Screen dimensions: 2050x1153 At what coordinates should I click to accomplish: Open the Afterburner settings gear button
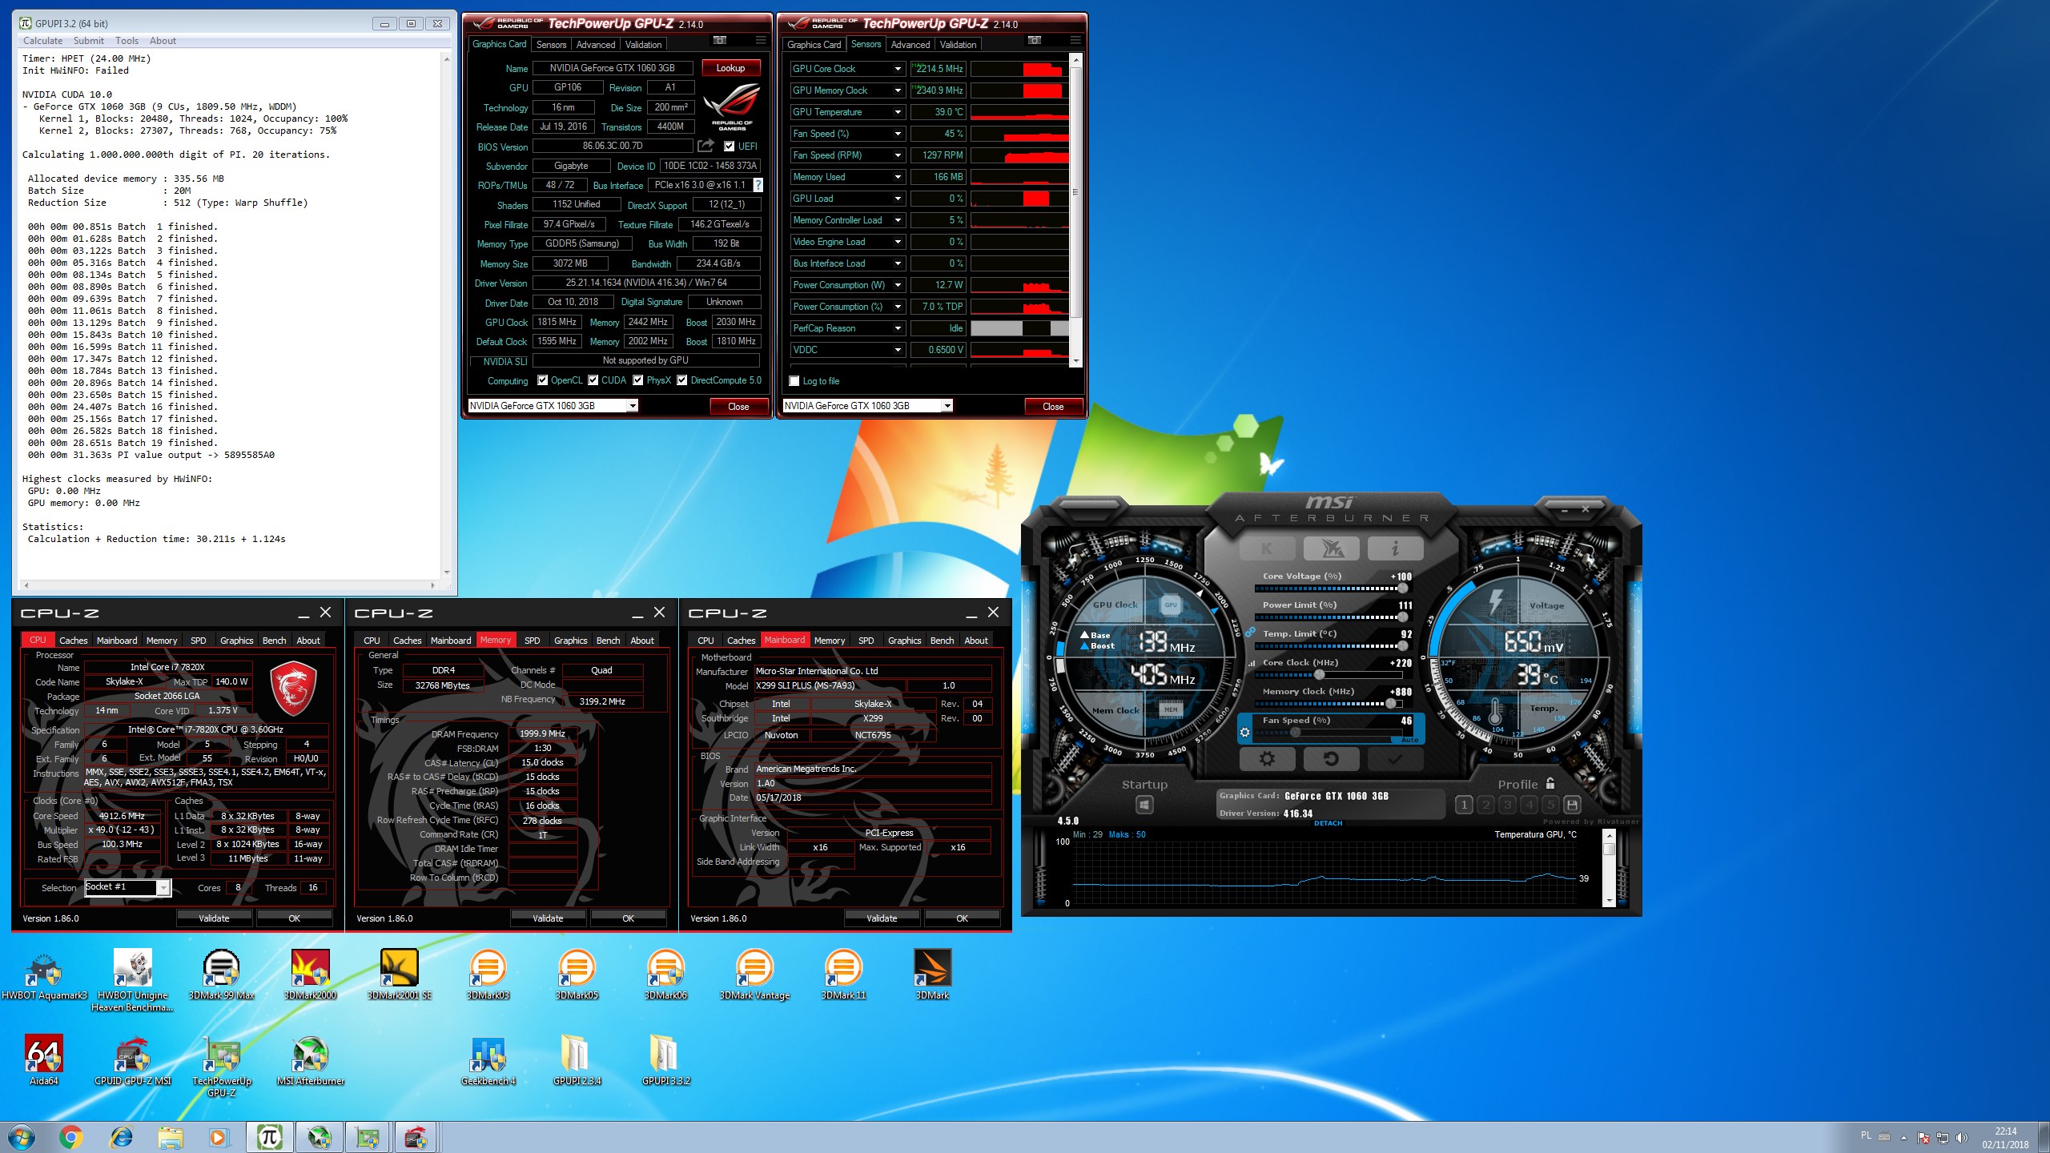(1267, 758)
